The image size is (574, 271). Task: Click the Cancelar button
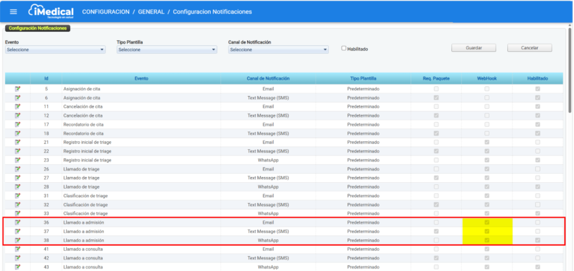(529, 48)
